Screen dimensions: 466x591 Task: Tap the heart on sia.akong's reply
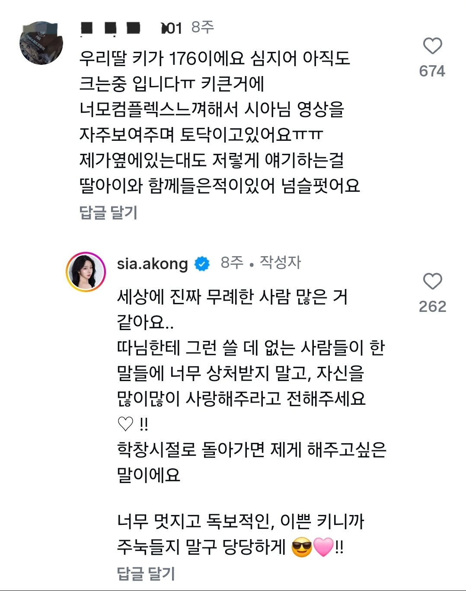(432, 281)
